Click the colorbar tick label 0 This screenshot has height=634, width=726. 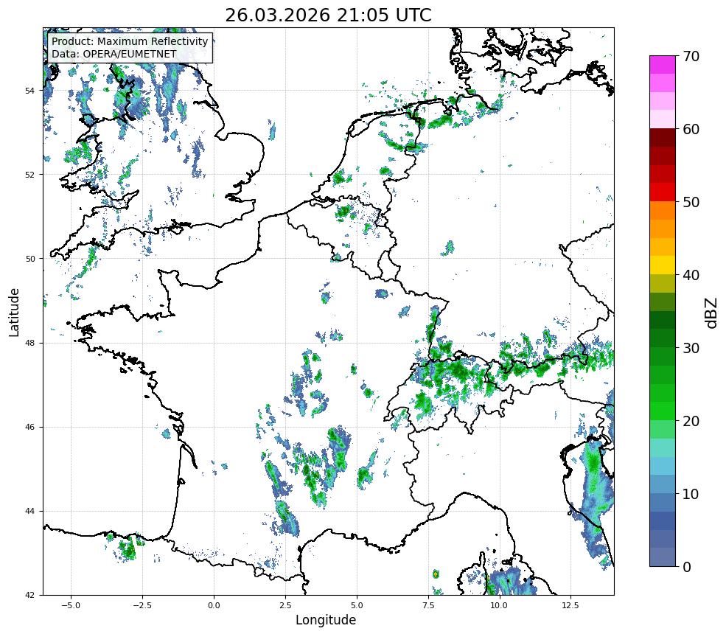point(687,567)
